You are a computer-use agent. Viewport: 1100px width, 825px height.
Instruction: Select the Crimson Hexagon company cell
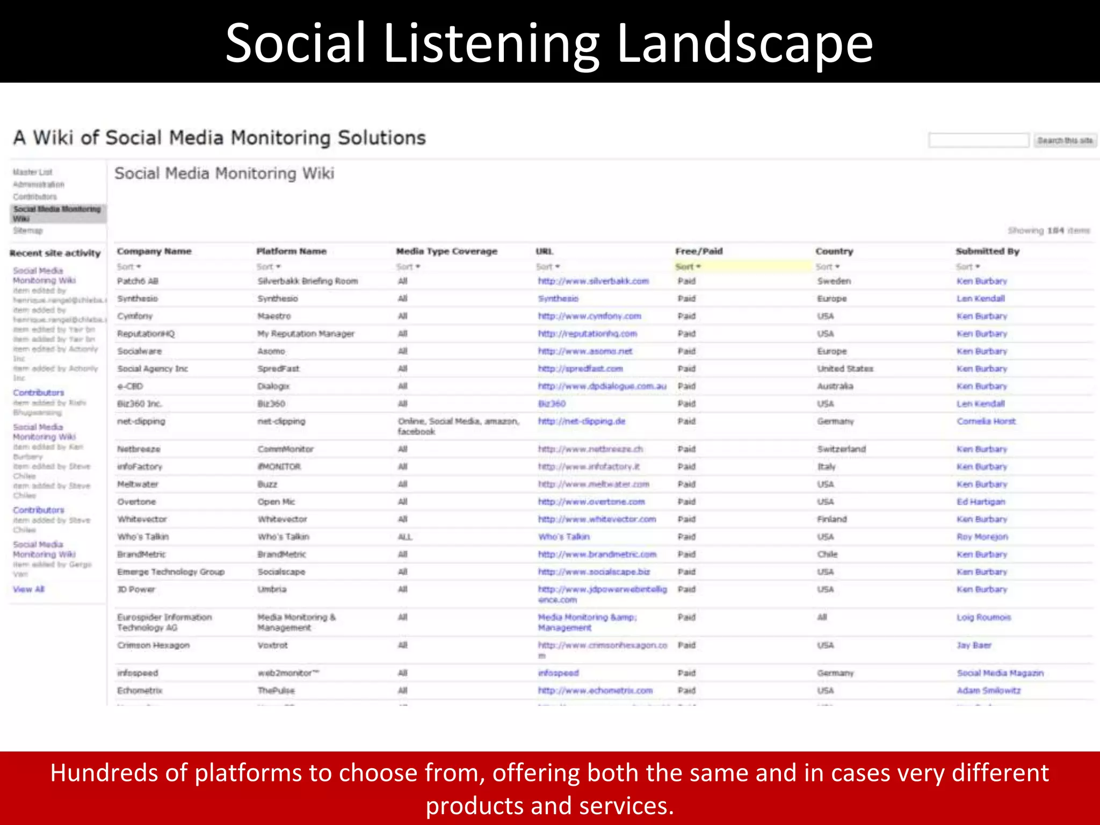(x=154, y=645)
